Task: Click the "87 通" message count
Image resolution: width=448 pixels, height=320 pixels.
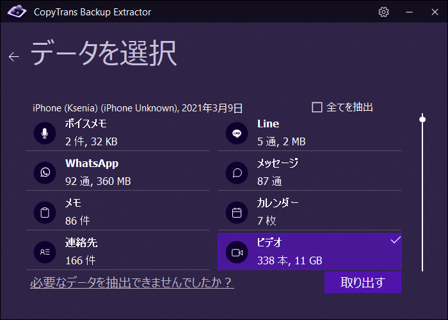Action: (x=269, y=181)
